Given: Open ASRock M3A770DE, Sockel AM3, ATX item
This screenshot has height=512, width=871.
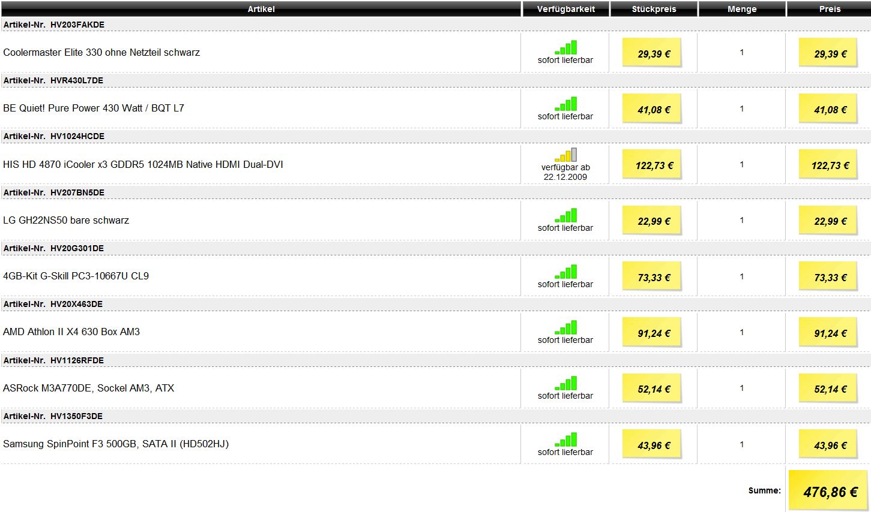Looking at the screenshot, I should [89, 388].
